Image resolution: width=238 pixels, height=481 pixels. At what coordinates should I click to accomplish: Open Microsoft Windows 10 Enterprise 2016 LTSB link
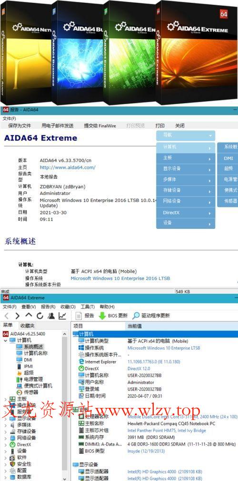click(x=120, y=278)
